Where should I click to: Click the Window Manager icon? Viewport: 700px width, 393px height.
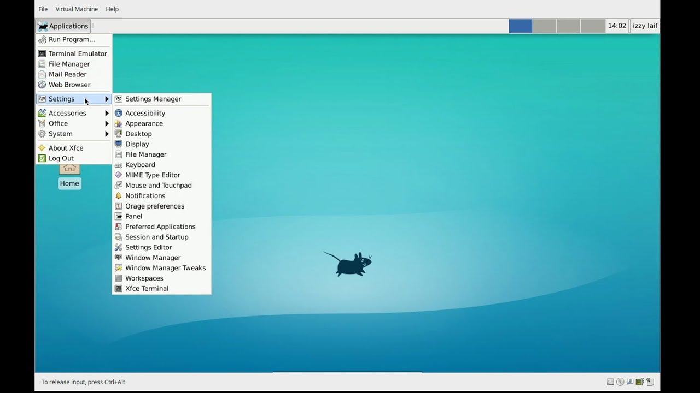[x=119, y=258]
